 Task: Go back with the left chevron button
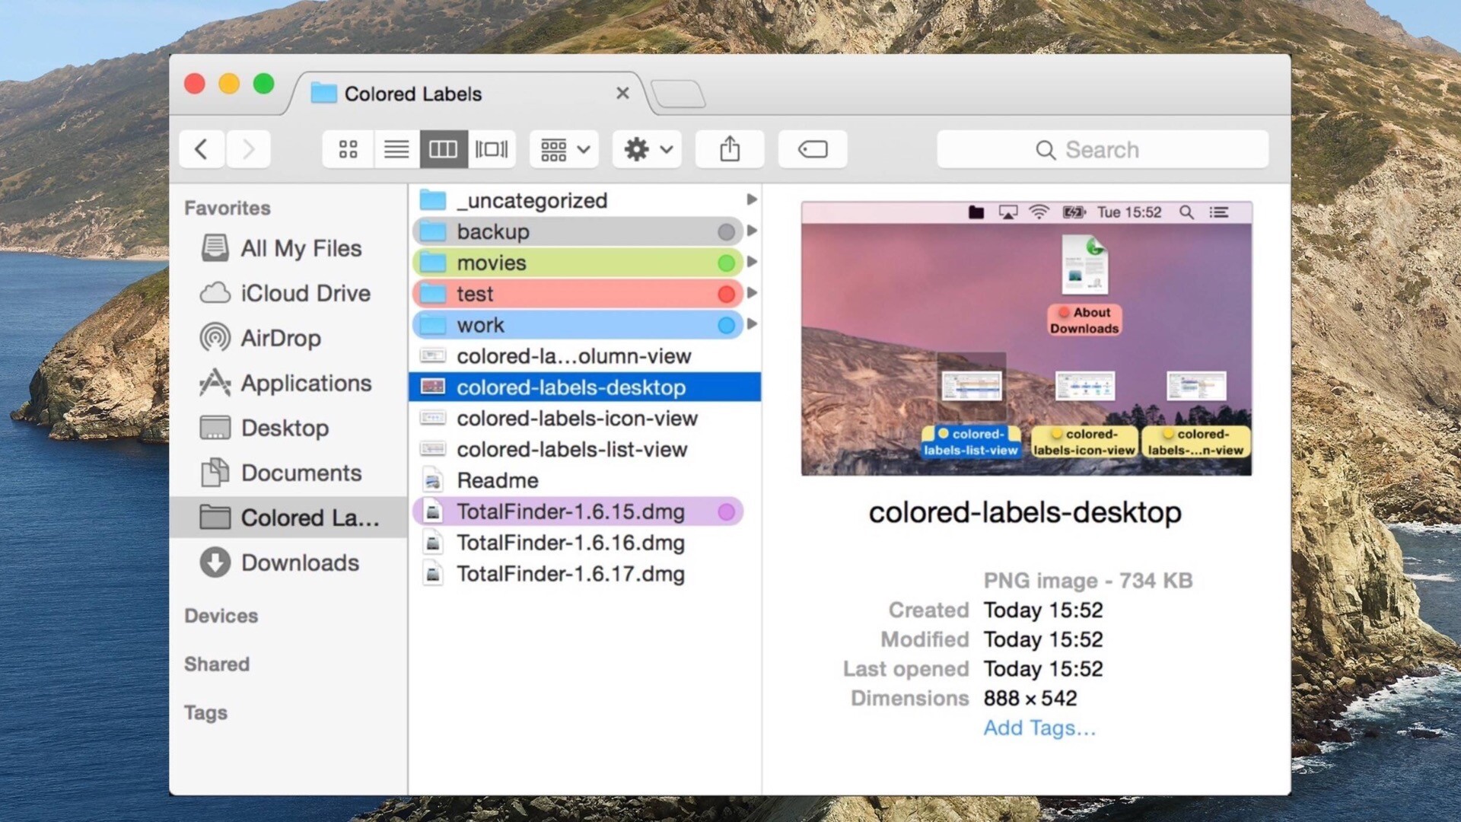[202, 149]
